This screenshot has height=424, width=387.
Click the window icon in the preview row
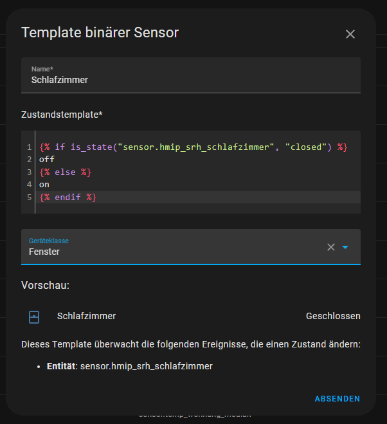click(35, 317)
